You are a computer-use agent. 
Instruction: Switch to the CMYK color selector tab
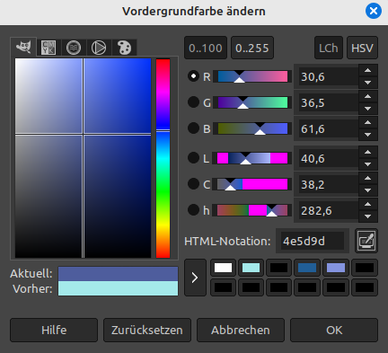(x=48, y=48)
